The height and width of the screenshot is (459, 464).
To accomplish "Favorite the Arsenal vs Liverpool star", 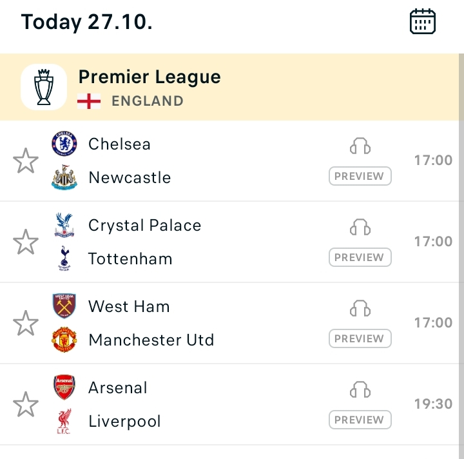I will 26,404.
